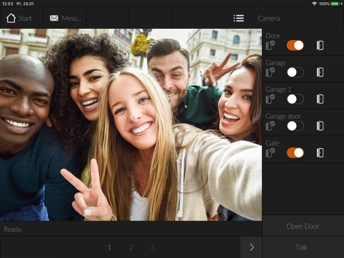Click the Gate intercom speaker icon
The image size is (344, 258).
pyautogui.click(x=271, y=152)
